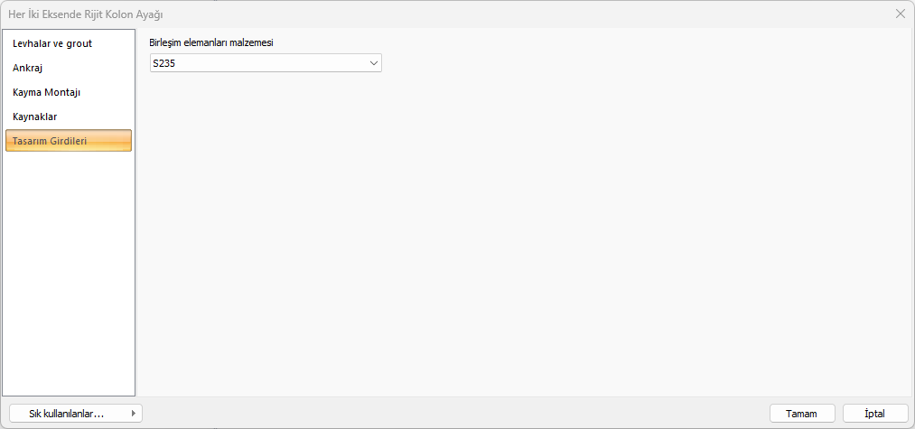Open the Levhalar ve grout page
Viewport: 915px width, 429px height.
(x=52, y=43)
